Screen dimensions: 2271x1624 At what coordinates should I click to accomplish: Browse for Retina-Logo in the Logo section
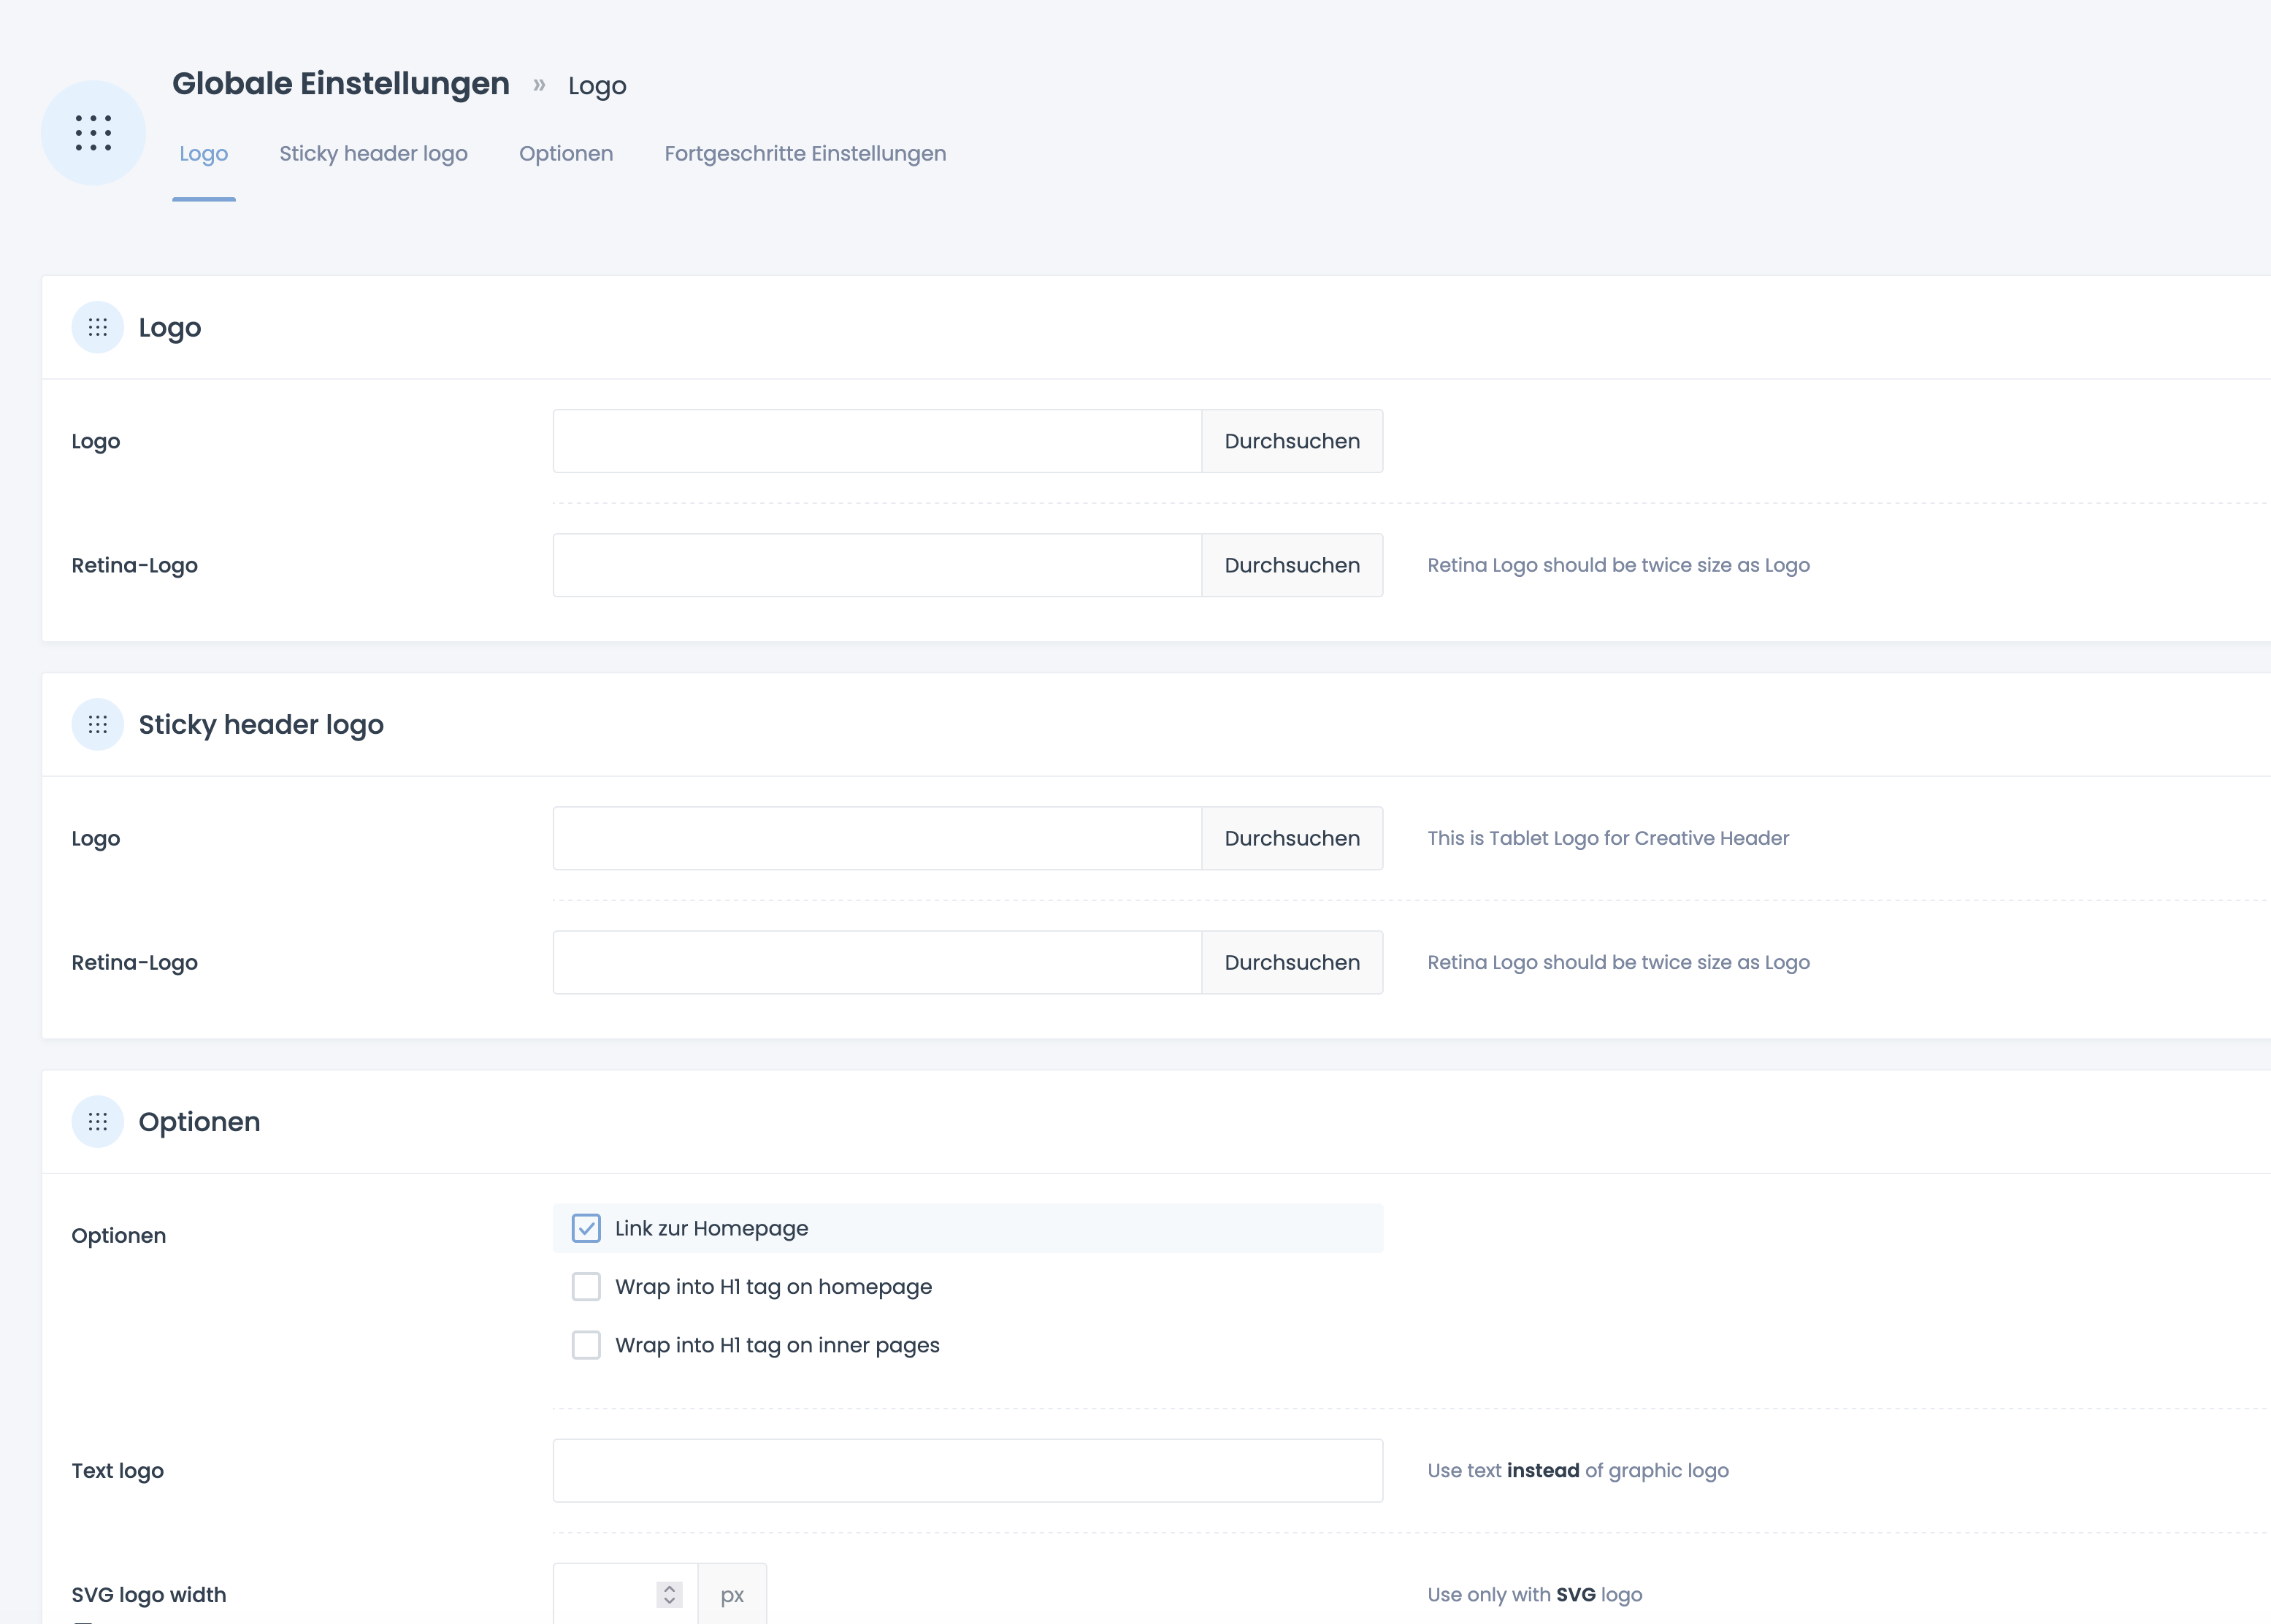click(1291, 565)
